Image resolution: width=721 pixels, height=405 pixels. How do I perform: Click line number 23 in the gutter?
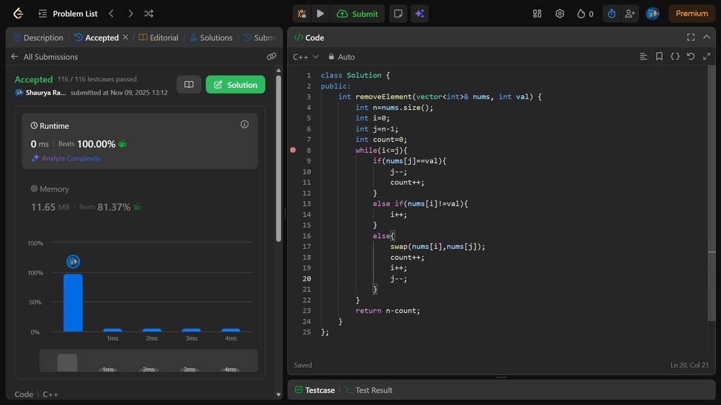tap(307, 311)
